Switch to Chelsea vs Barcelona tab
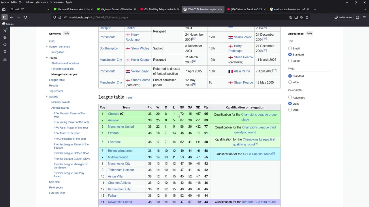Screen dimensions: 369x207 tap(246, 9)
